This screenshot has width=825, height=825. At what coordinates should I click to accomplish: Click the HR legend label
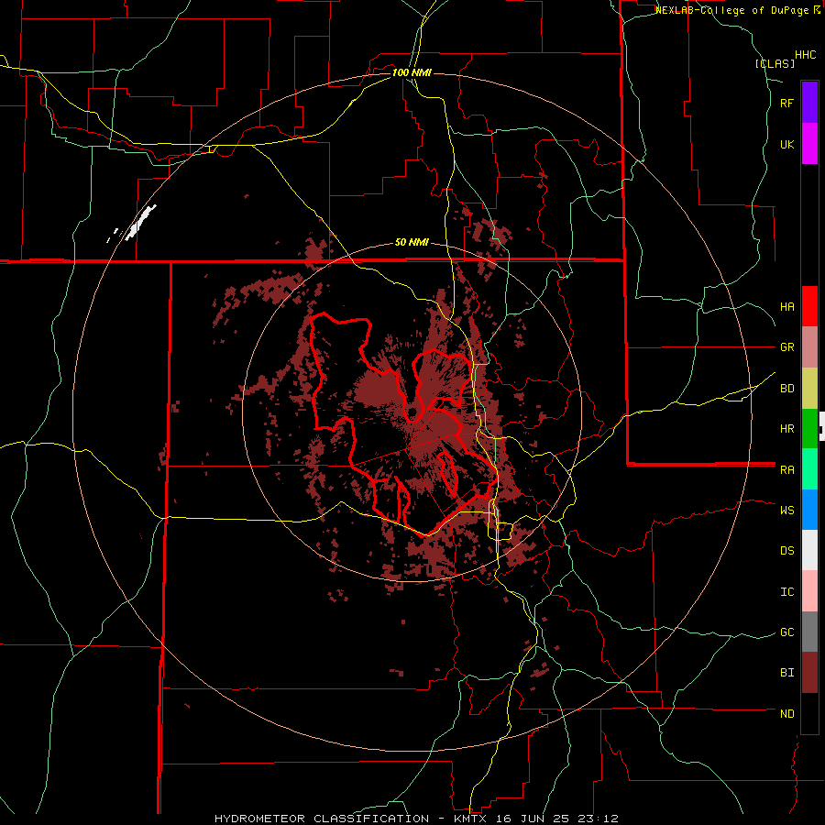[x=786, y=429]
